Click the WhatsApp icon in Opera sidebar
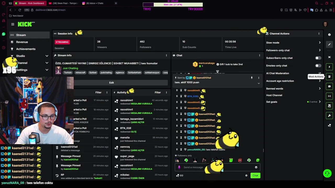Viewport: 335px width, 188px height. pyautogui.click(x=3, y=34)
